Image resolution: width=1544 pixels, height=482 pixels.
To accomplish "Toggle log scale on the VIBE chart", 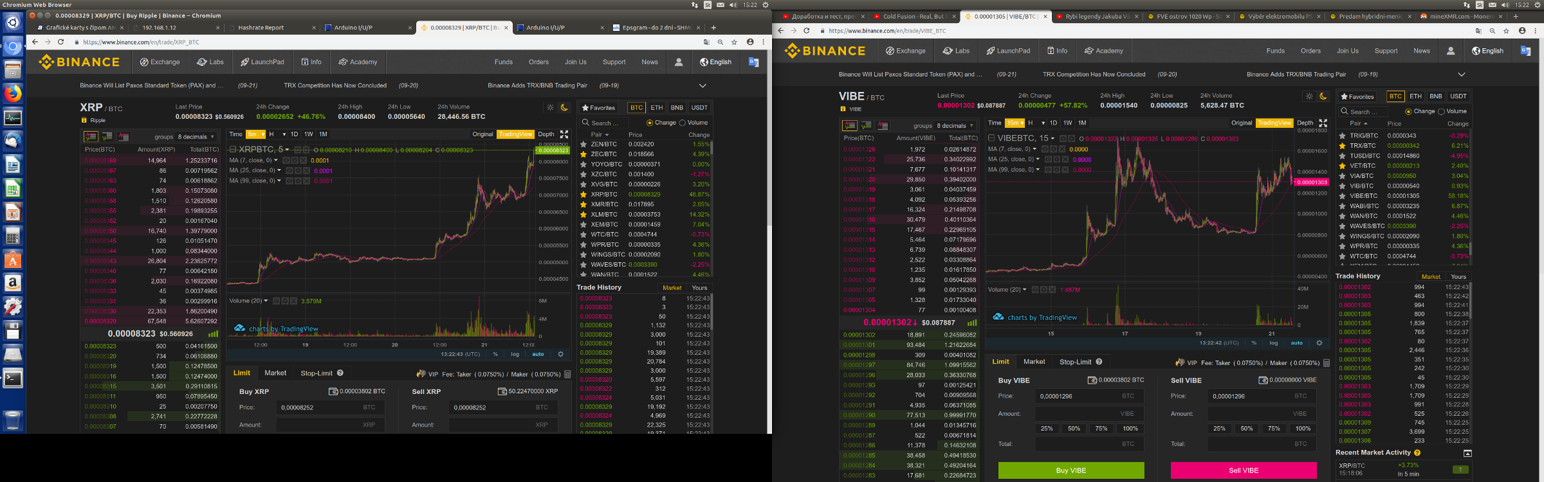I will coord(1273,343).
